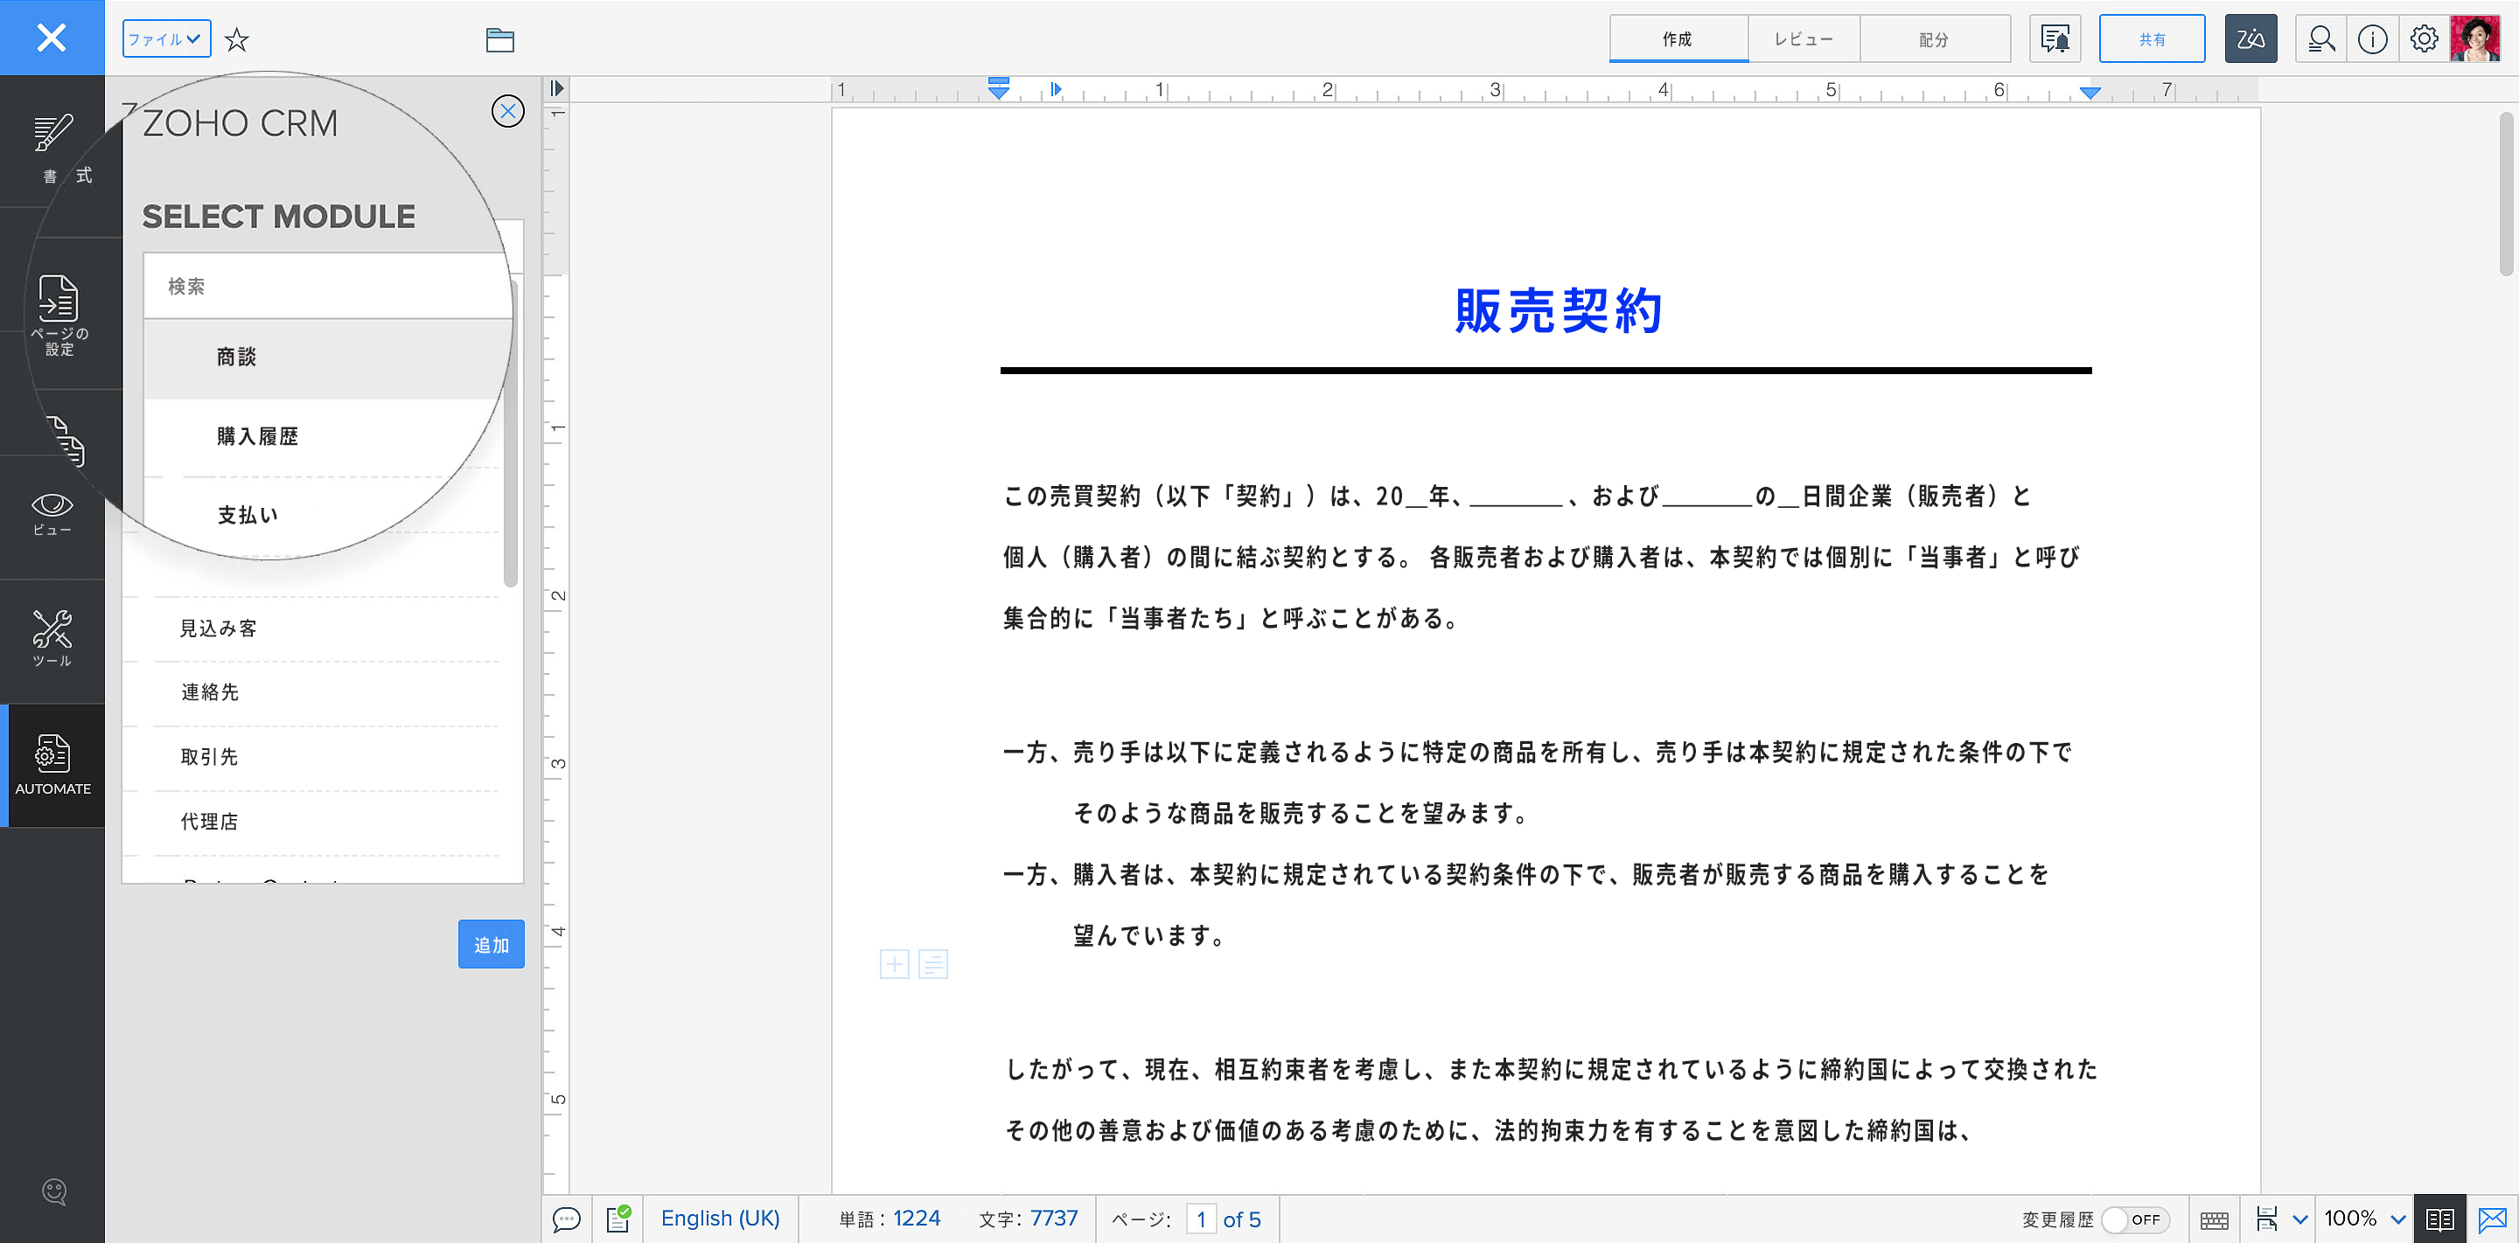Open the virtual keyboard icon
Screen dimensions: 2519x1243
(x=2214, y=1219)
